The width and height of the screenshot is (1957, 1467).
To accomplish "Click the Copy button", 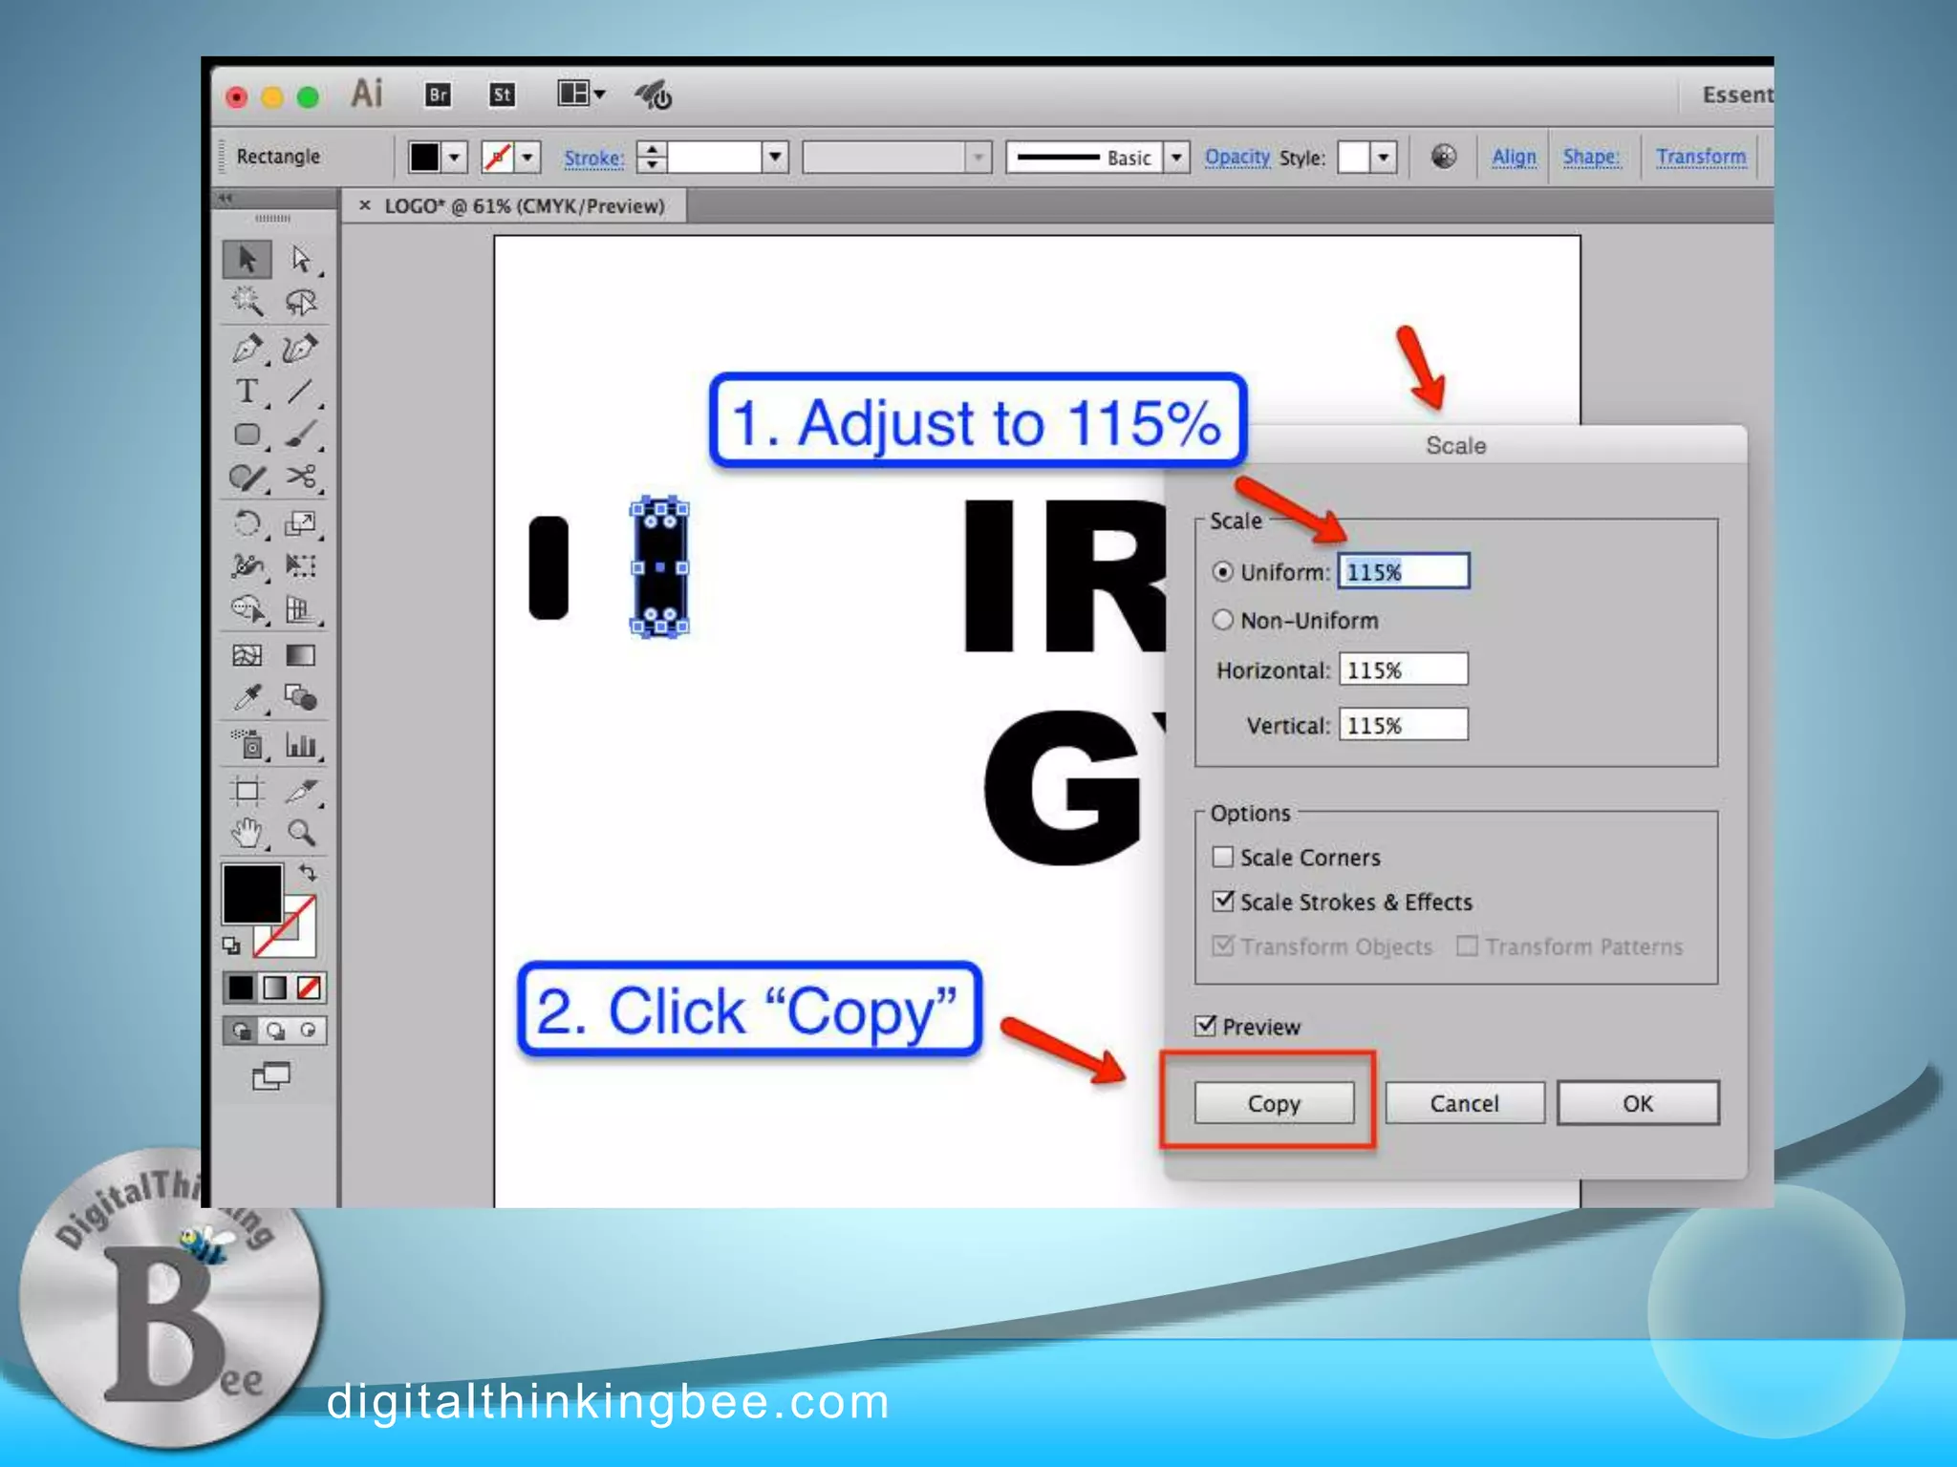I will coord(1273,1103).
